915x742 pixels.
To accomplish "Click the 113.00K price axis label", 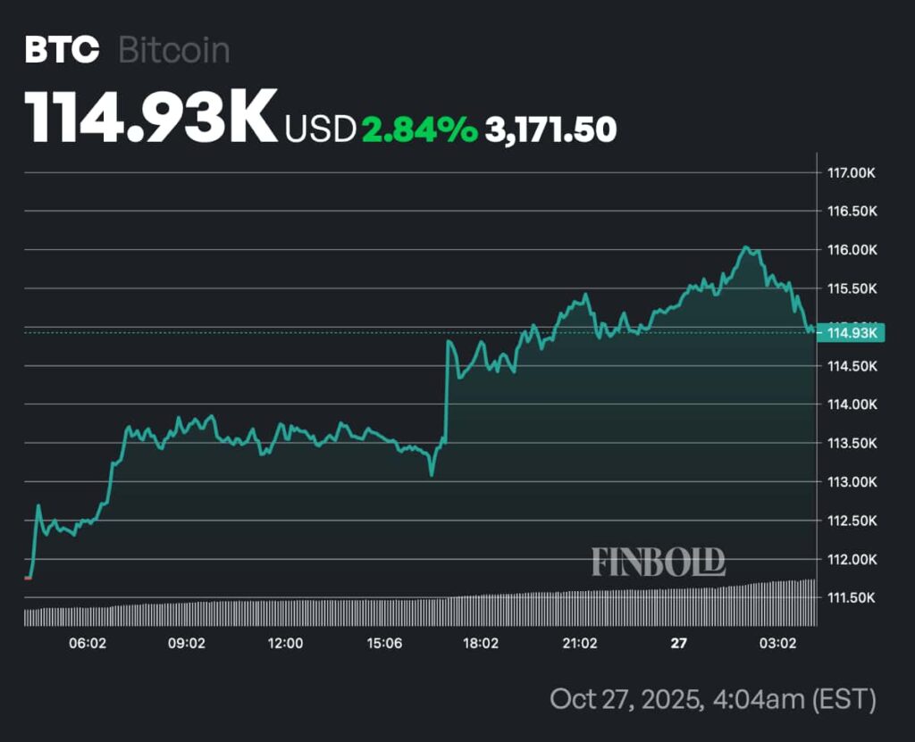I will coord(852,482).
